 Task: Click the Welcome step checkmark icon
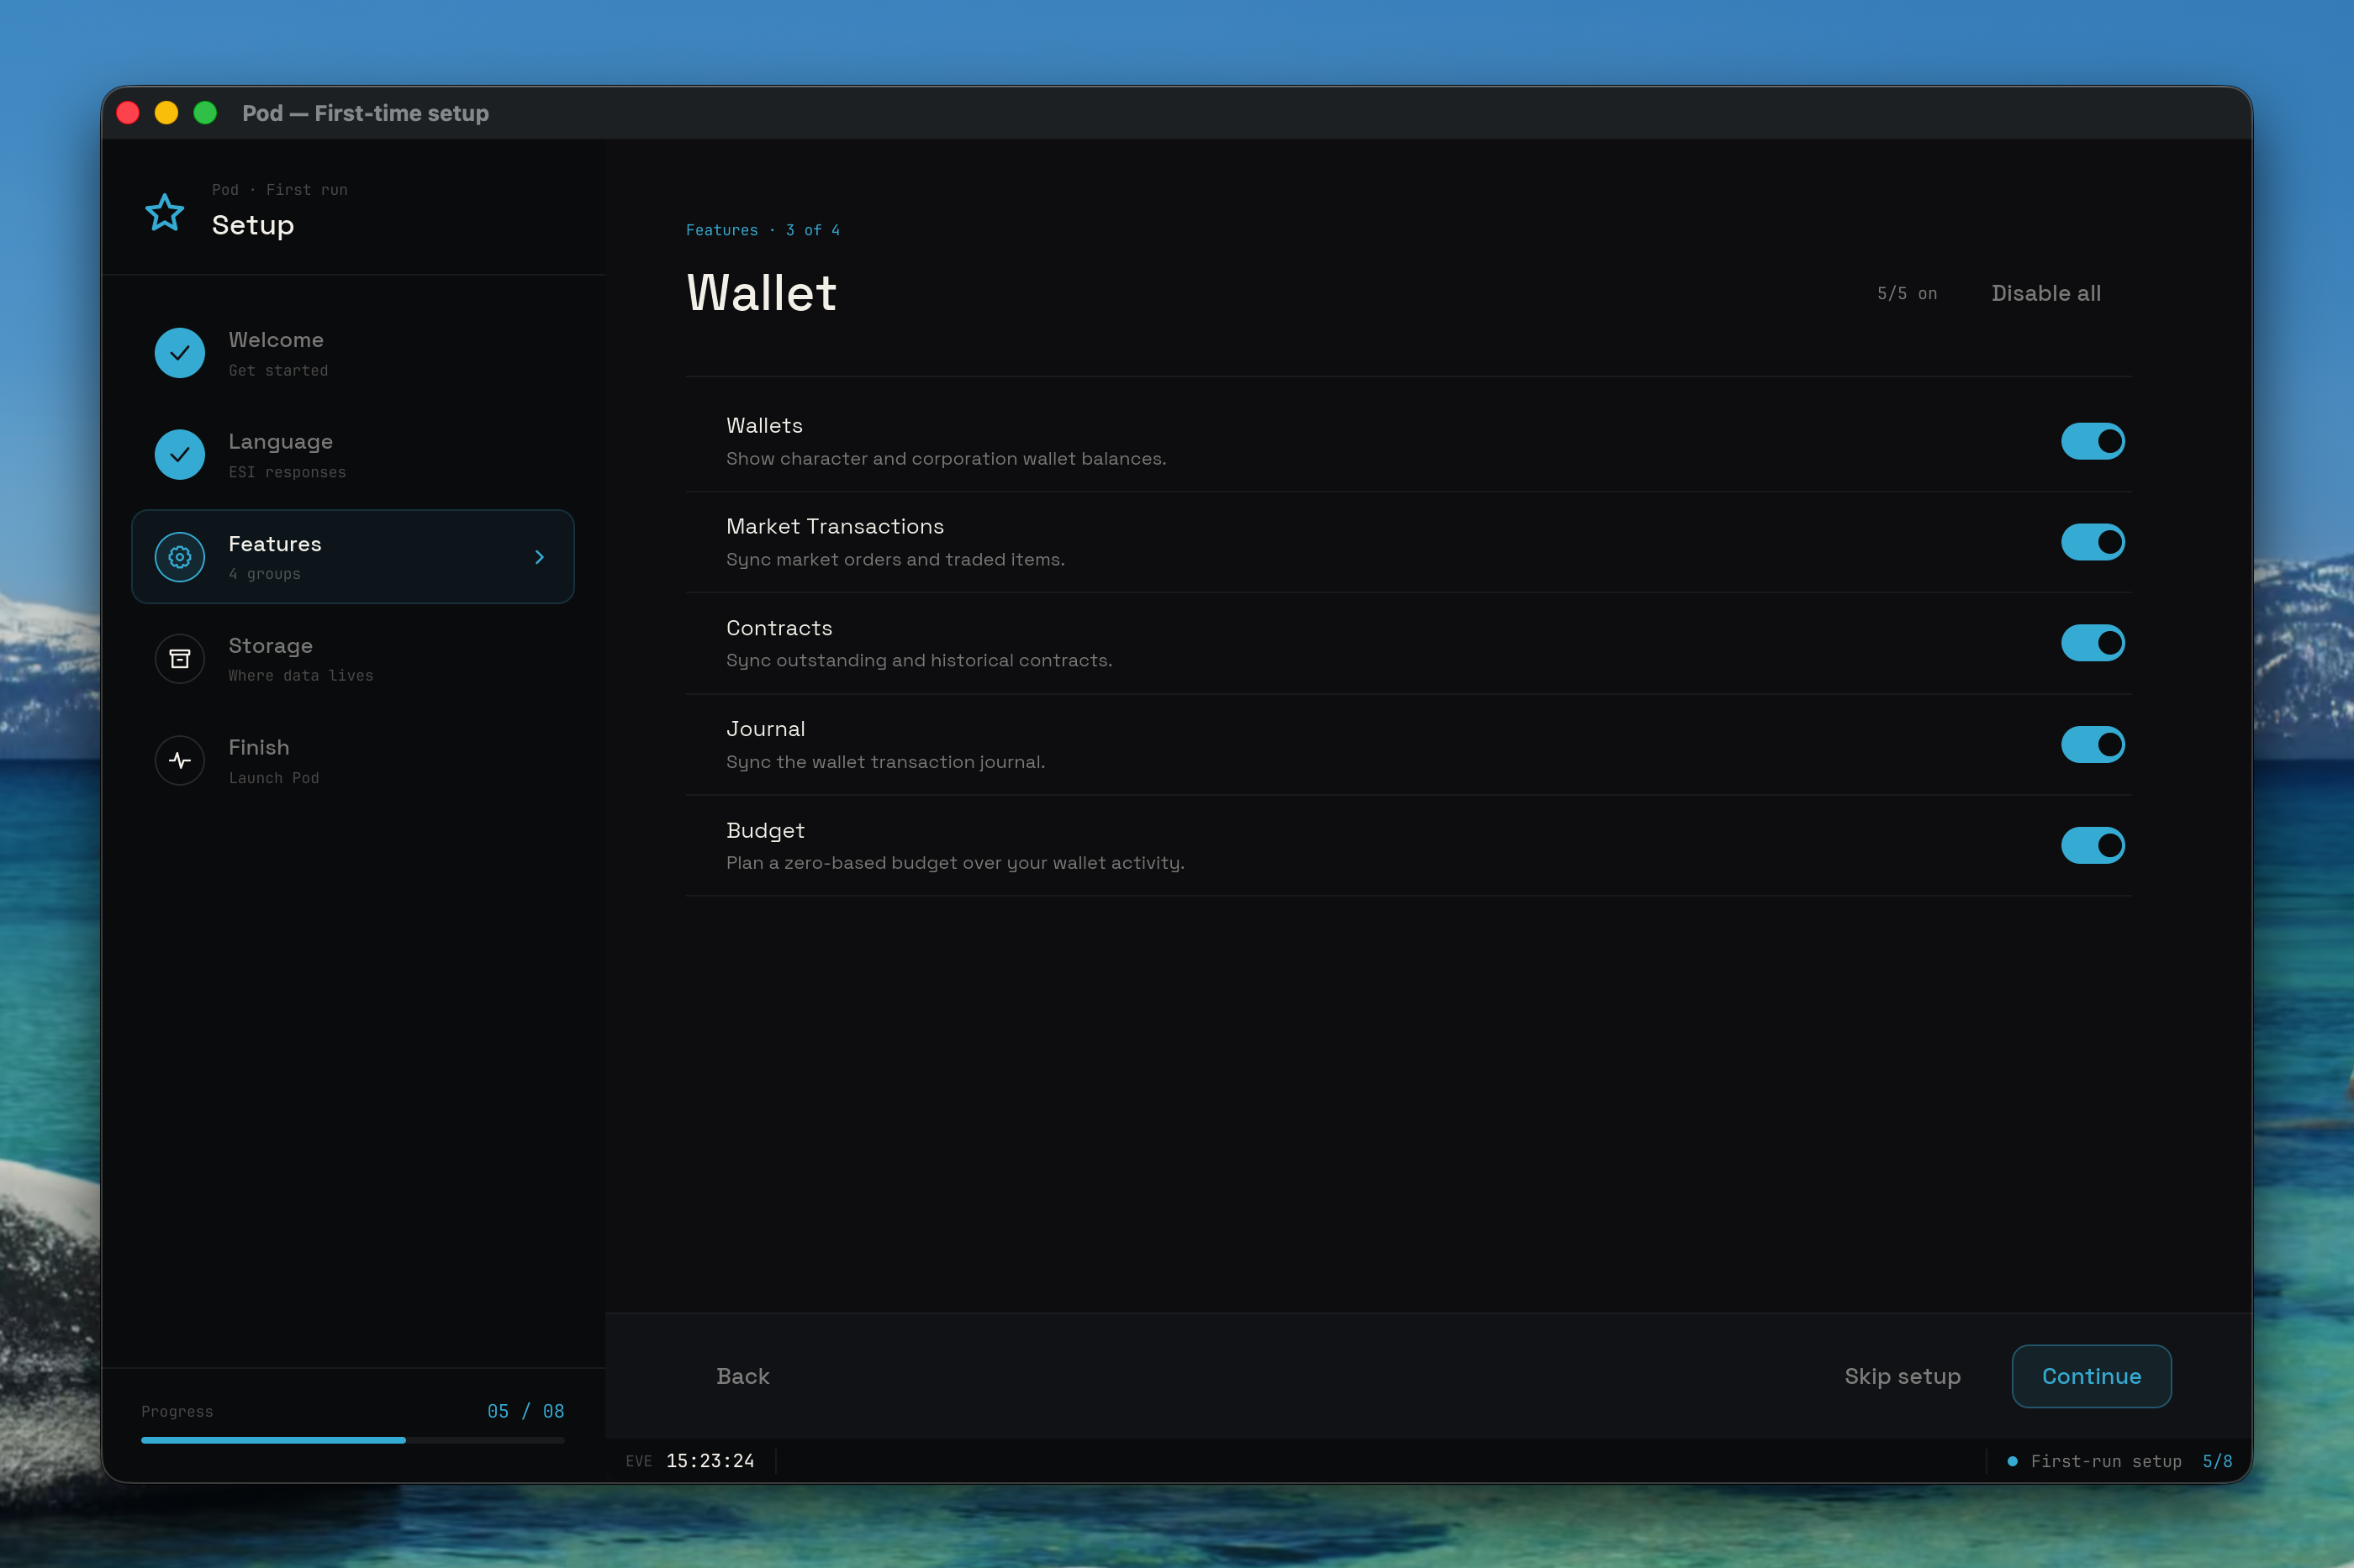(x=180, y=353)
